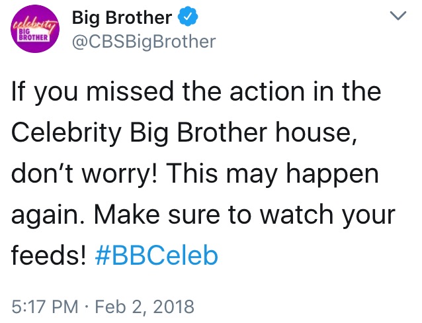Click the word 'feeds!' before the hashtag
Screen dimensions: 422x323
click(x=49, y=255)
